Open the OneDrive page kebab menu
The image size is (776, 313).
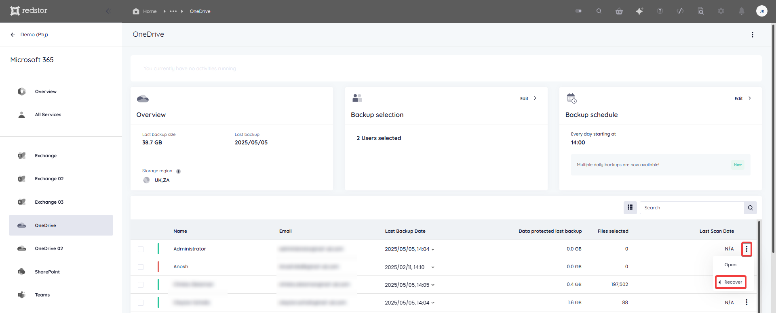pyautogui.click(x=753, y=35)
